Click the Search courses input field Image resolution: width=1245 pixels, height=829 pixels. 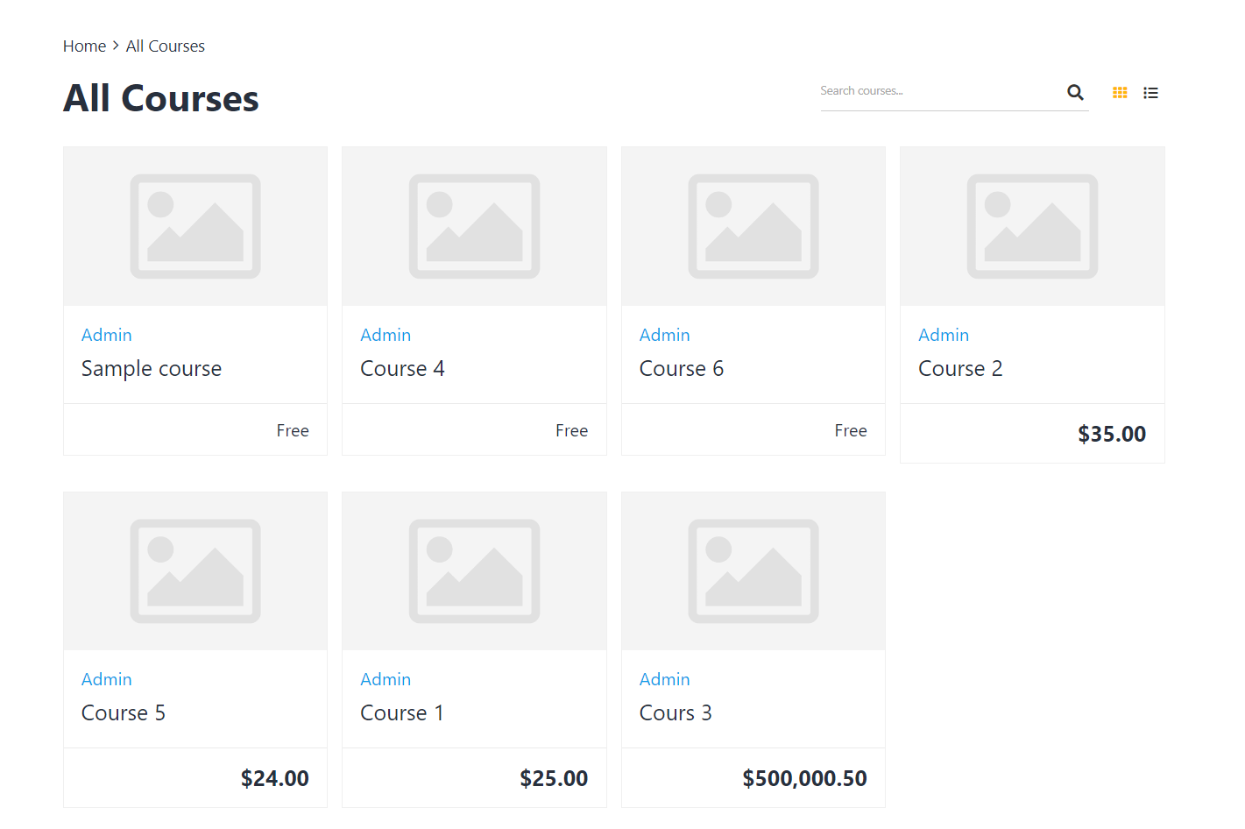pyautogui.click(x=937, y=91)
